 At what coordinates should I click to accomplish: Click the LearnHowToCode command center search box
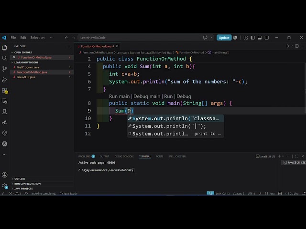(140, 38)
